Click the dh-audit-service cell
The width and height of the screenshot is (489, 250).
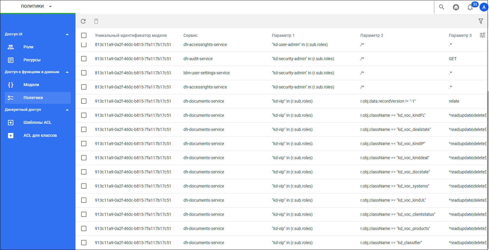(x=198, y=59)
